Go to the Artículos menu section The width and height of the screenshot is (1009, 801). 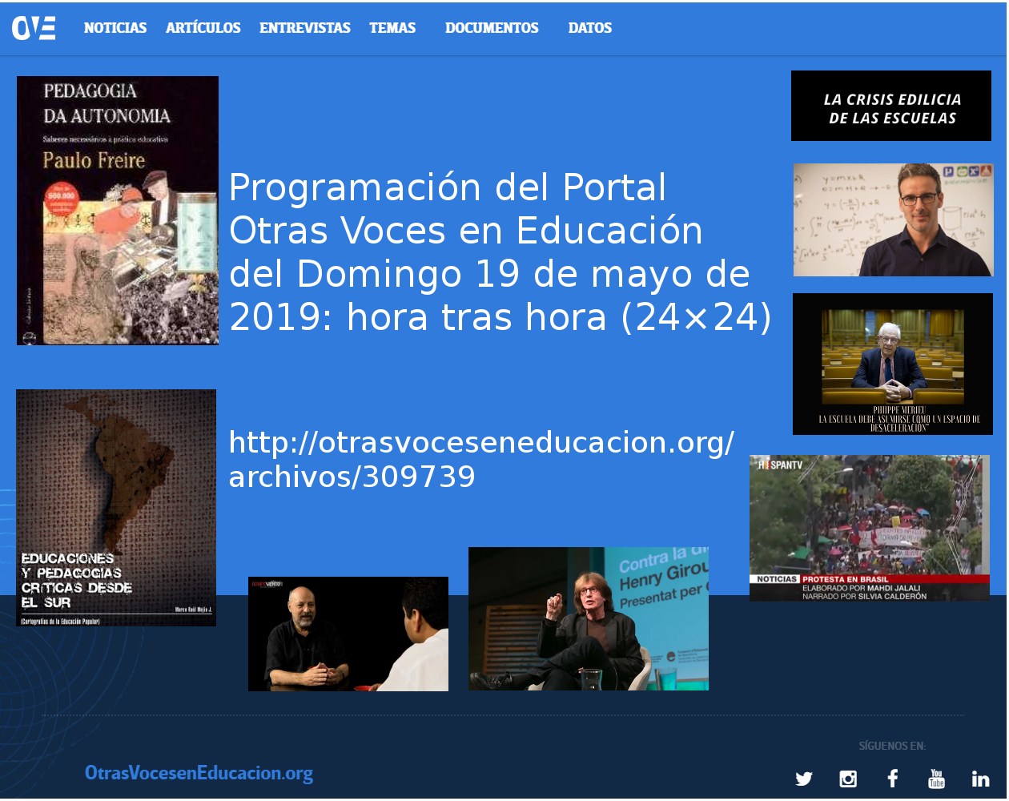coord(203,28)
